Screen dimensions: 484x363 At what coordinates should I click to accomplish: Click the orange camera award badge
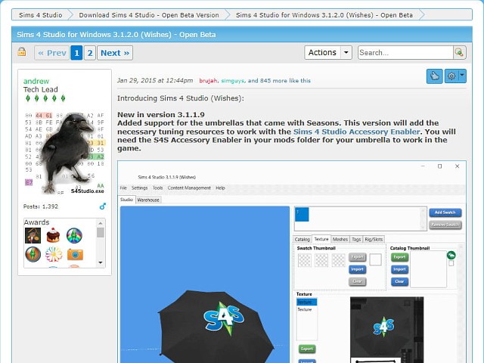coord(75,255)
